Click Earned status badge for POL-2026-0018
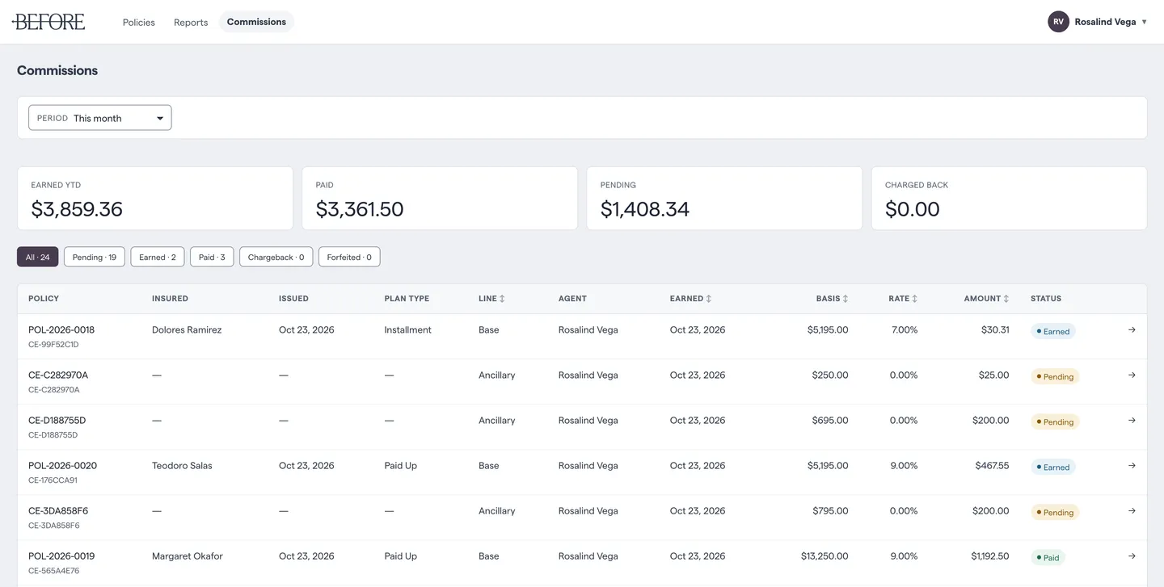This screenshot has width=1164, height=587. click(x=1053, y=331)
